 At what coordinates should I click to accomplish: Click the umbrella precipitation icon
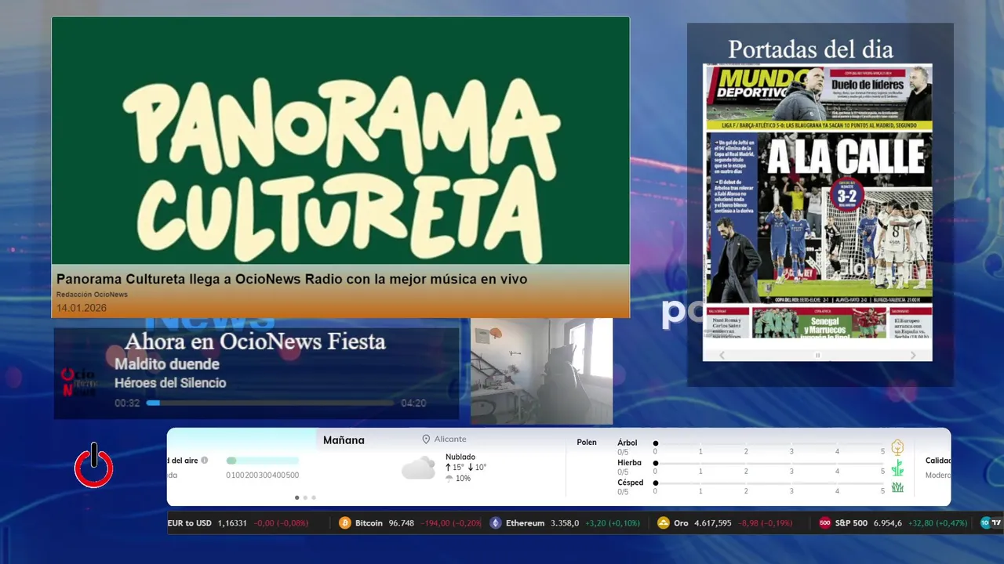coord(449,479)
